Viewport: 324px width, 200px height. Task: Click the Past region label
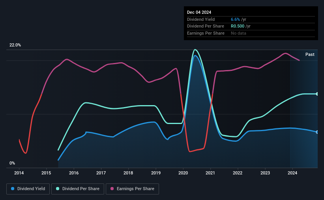click(x=310, y=54)
